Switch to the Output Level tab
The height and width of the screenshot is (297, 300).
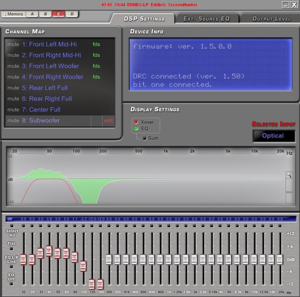point(271,19)
